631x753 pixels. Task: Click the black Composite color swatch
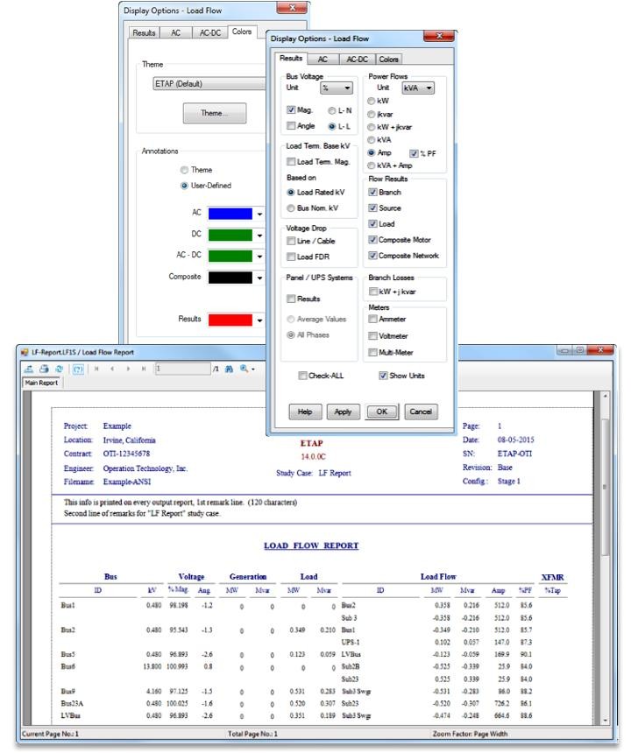[230, 278]
